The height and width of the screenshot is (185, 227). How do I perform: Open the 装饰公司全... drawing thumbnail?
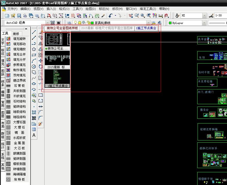tap(57, 41)
